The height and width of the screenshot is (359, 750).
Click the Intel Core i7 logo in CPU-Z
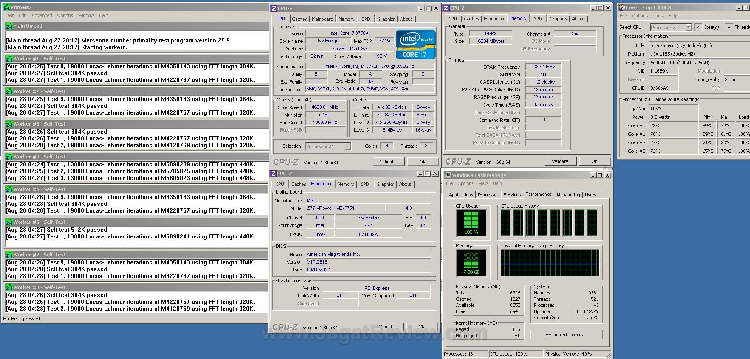[x=416, y=45]
